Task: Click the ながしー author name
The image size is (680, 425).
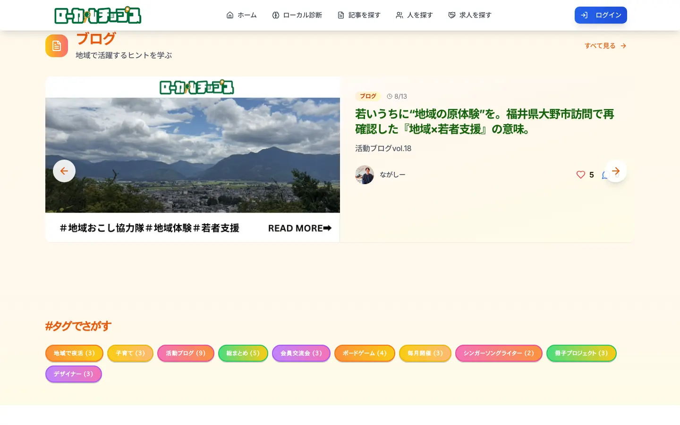Action: pyautogui.click(x=392, y=175)
